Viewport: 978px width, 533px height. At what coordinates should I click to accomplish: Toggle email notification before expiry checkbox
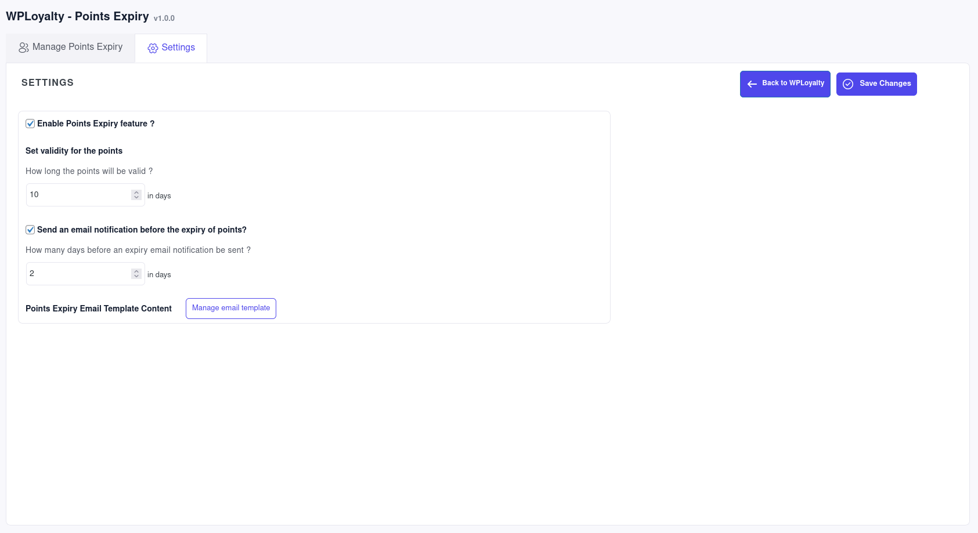pyautogui.click(x=30, y=230)
